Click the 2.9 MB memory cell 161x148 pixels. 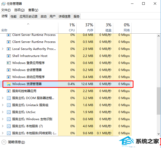[x=86, y=49]
